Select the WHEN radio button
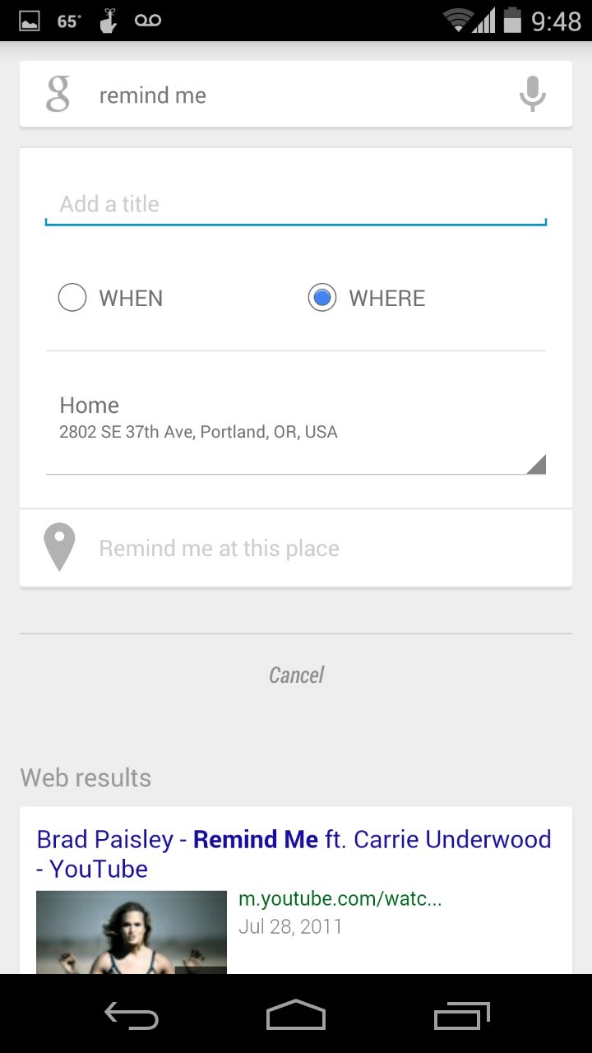 pyautogui.click(x=72, y=298)
